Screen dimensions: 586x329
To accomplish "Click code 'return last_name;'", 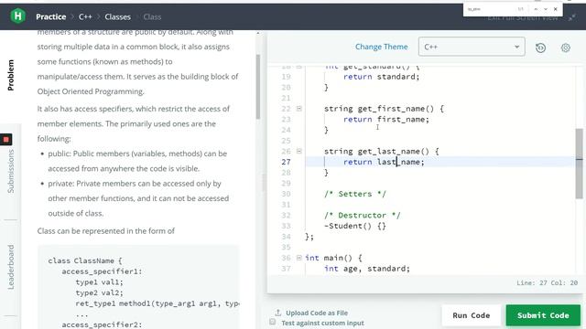I will [x=384, y=162].
